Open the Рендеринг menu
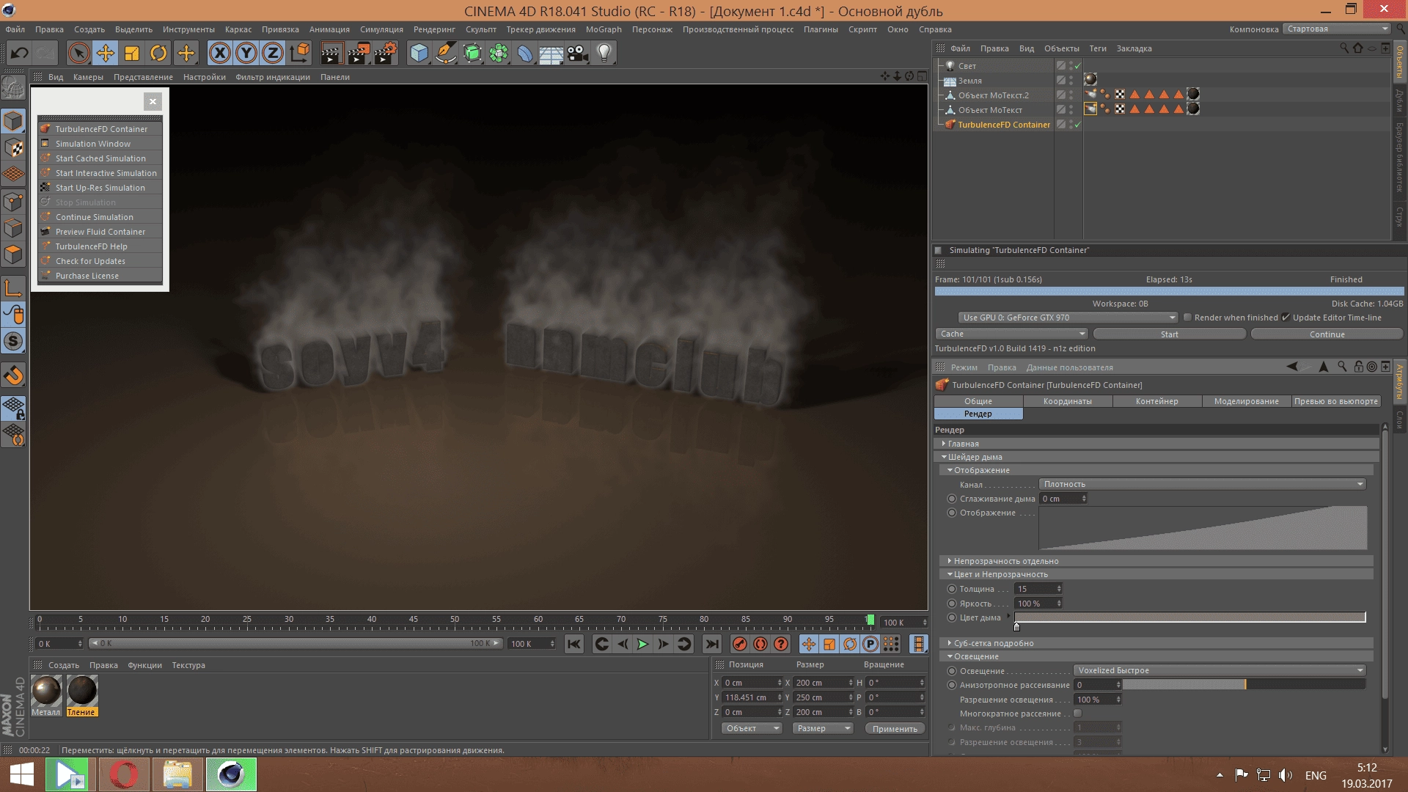The height and width of the screenshot is (792, 1408). (x=434, y=29)
